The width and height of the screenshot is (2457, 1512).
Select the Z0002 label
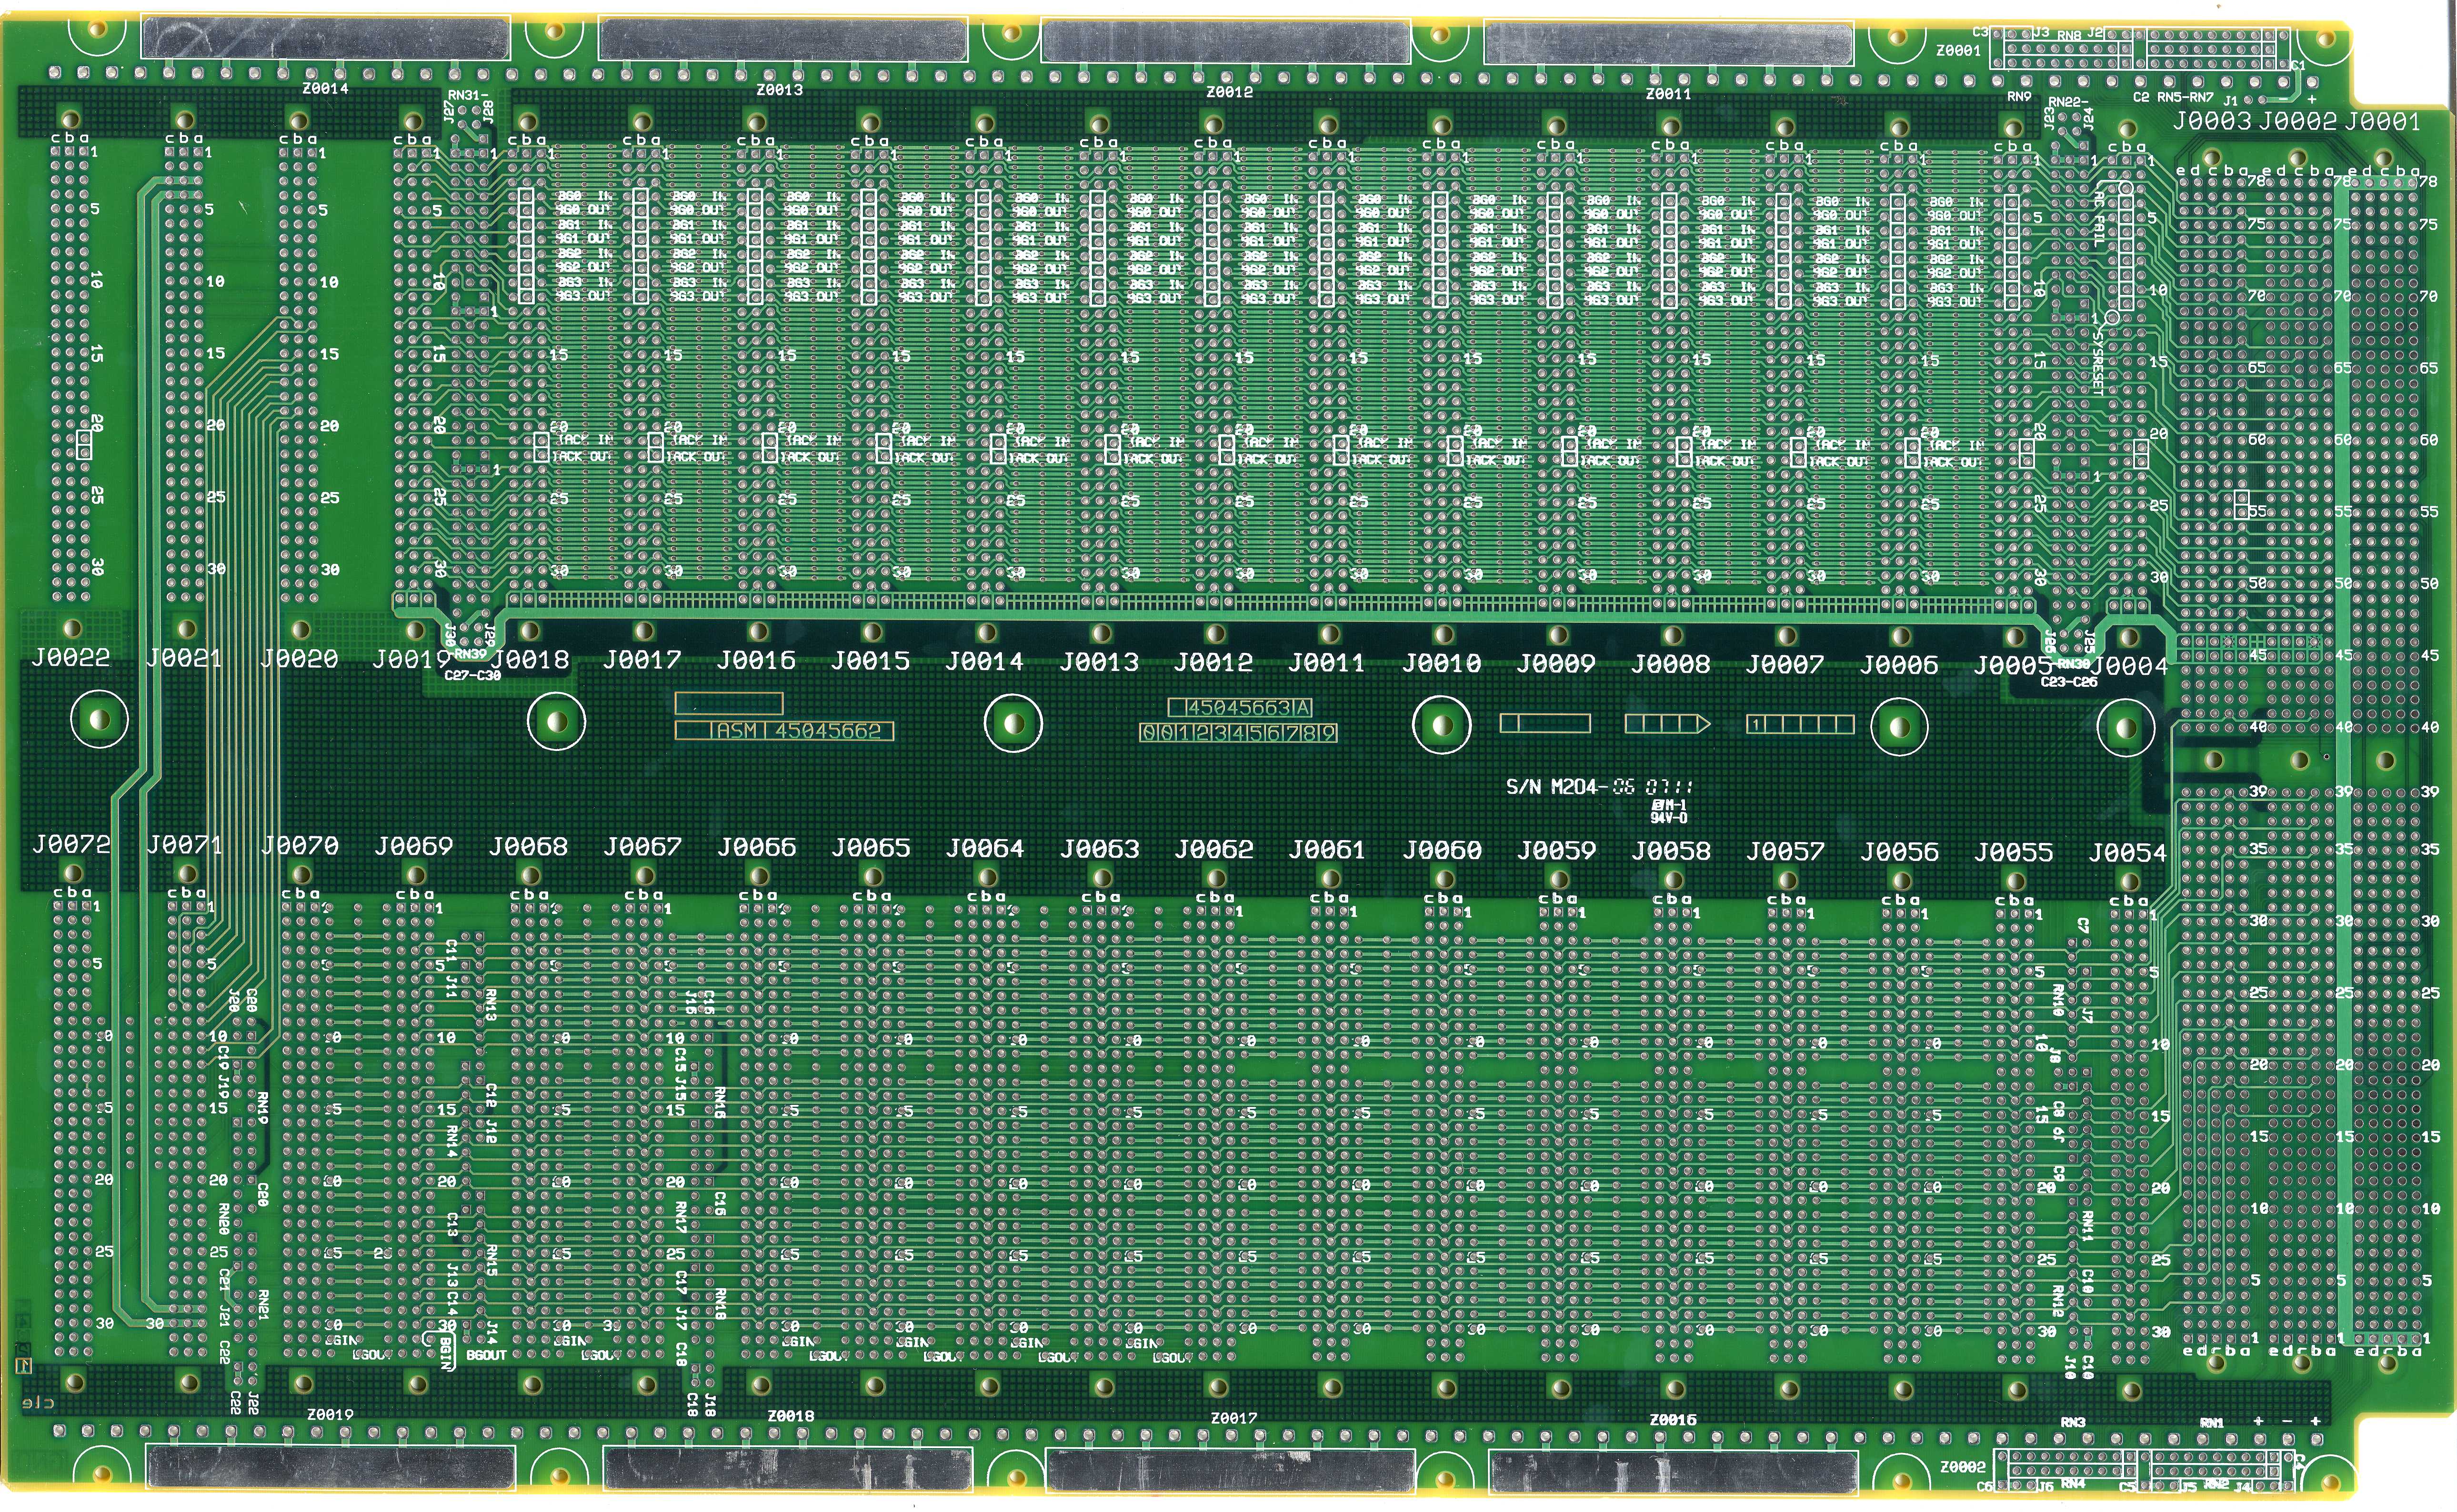click(x=1963, y=1467)
